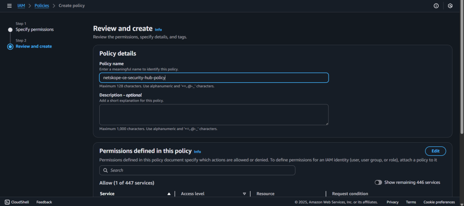
Task: Open the Terms link in the footer
Action: tap(411, 202)
